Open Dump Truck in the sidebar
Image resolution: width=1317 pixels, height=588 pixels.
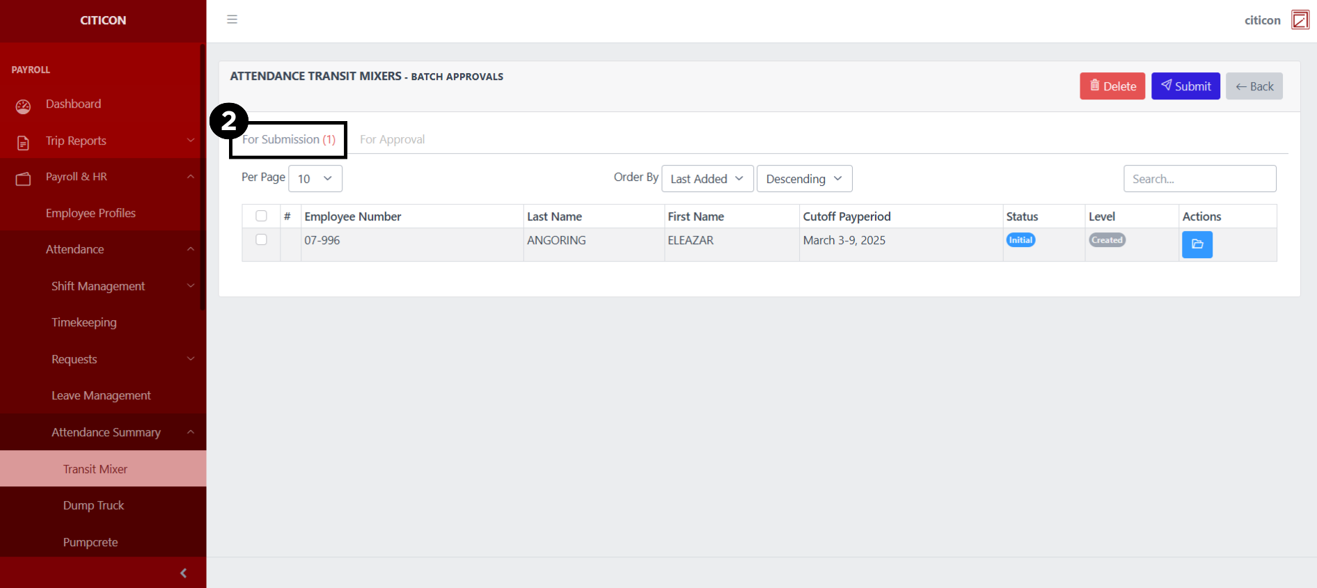[93, 505]
